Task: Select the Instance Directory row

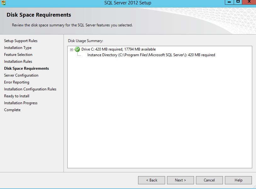Action: [x=151, y=55]
